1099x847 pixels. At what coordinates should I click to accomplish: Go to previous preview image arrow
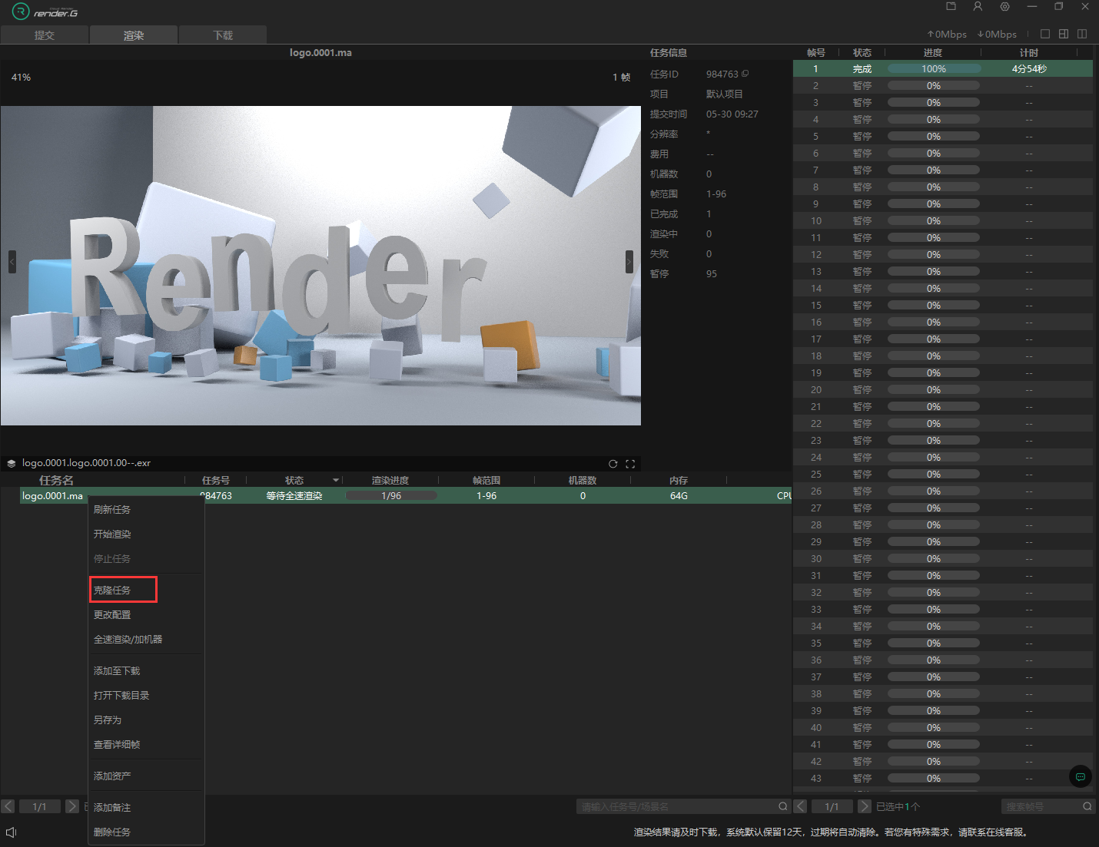[12, 262]
